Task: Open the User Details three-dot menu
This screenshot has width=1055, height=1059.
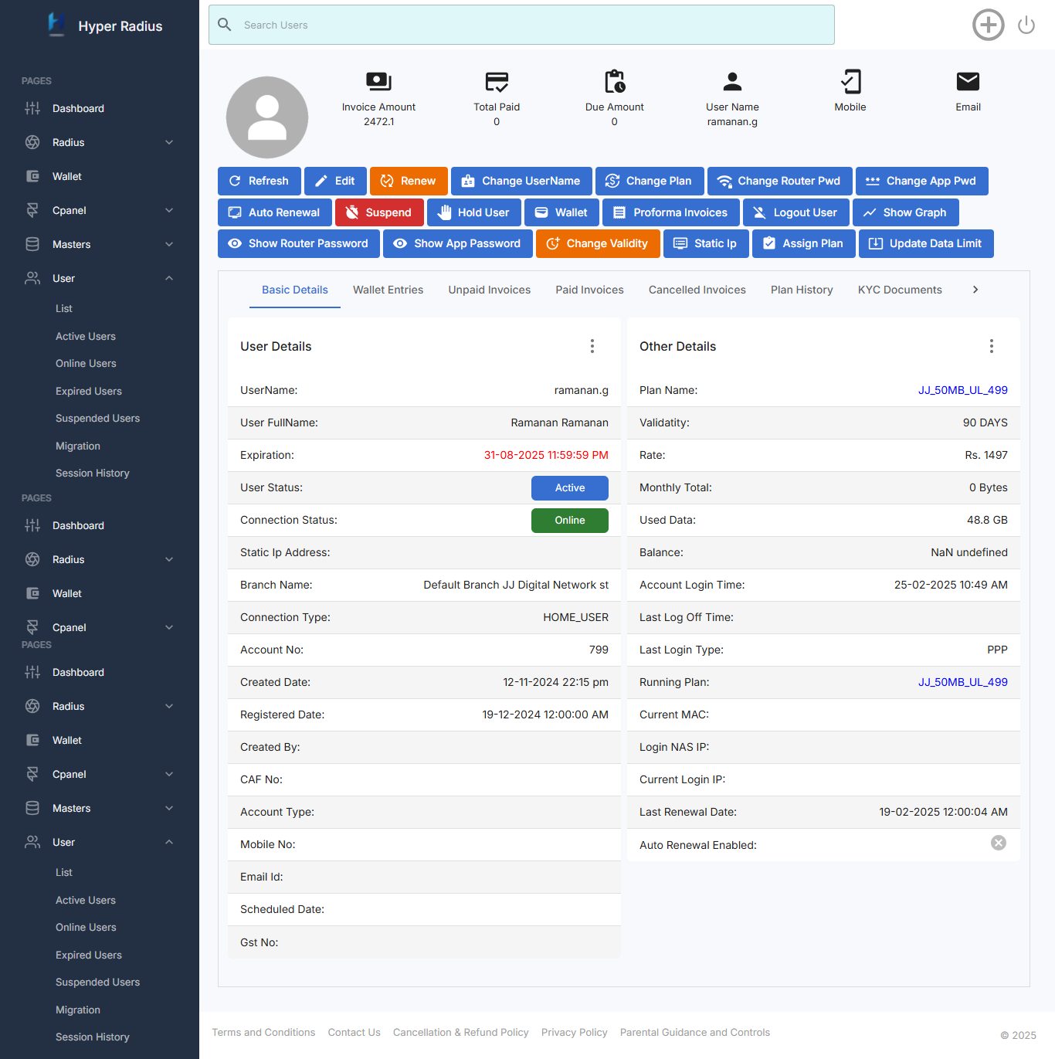Action: click(x=592, y=346)
